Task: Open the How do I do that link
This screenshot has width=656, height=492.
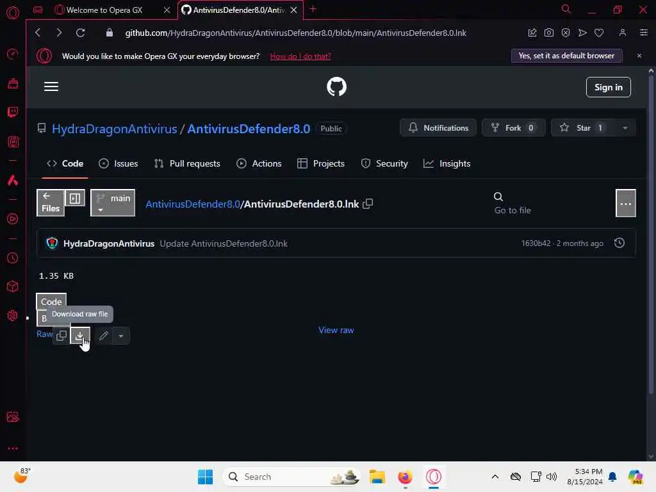Action: point(300,56)
